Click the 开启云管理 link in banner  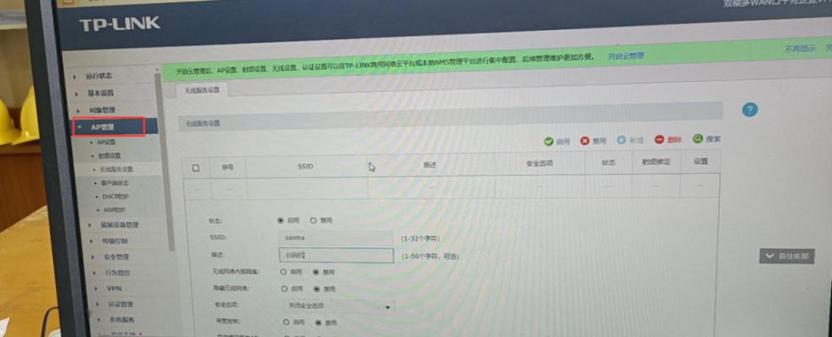(x=625, y=56)
